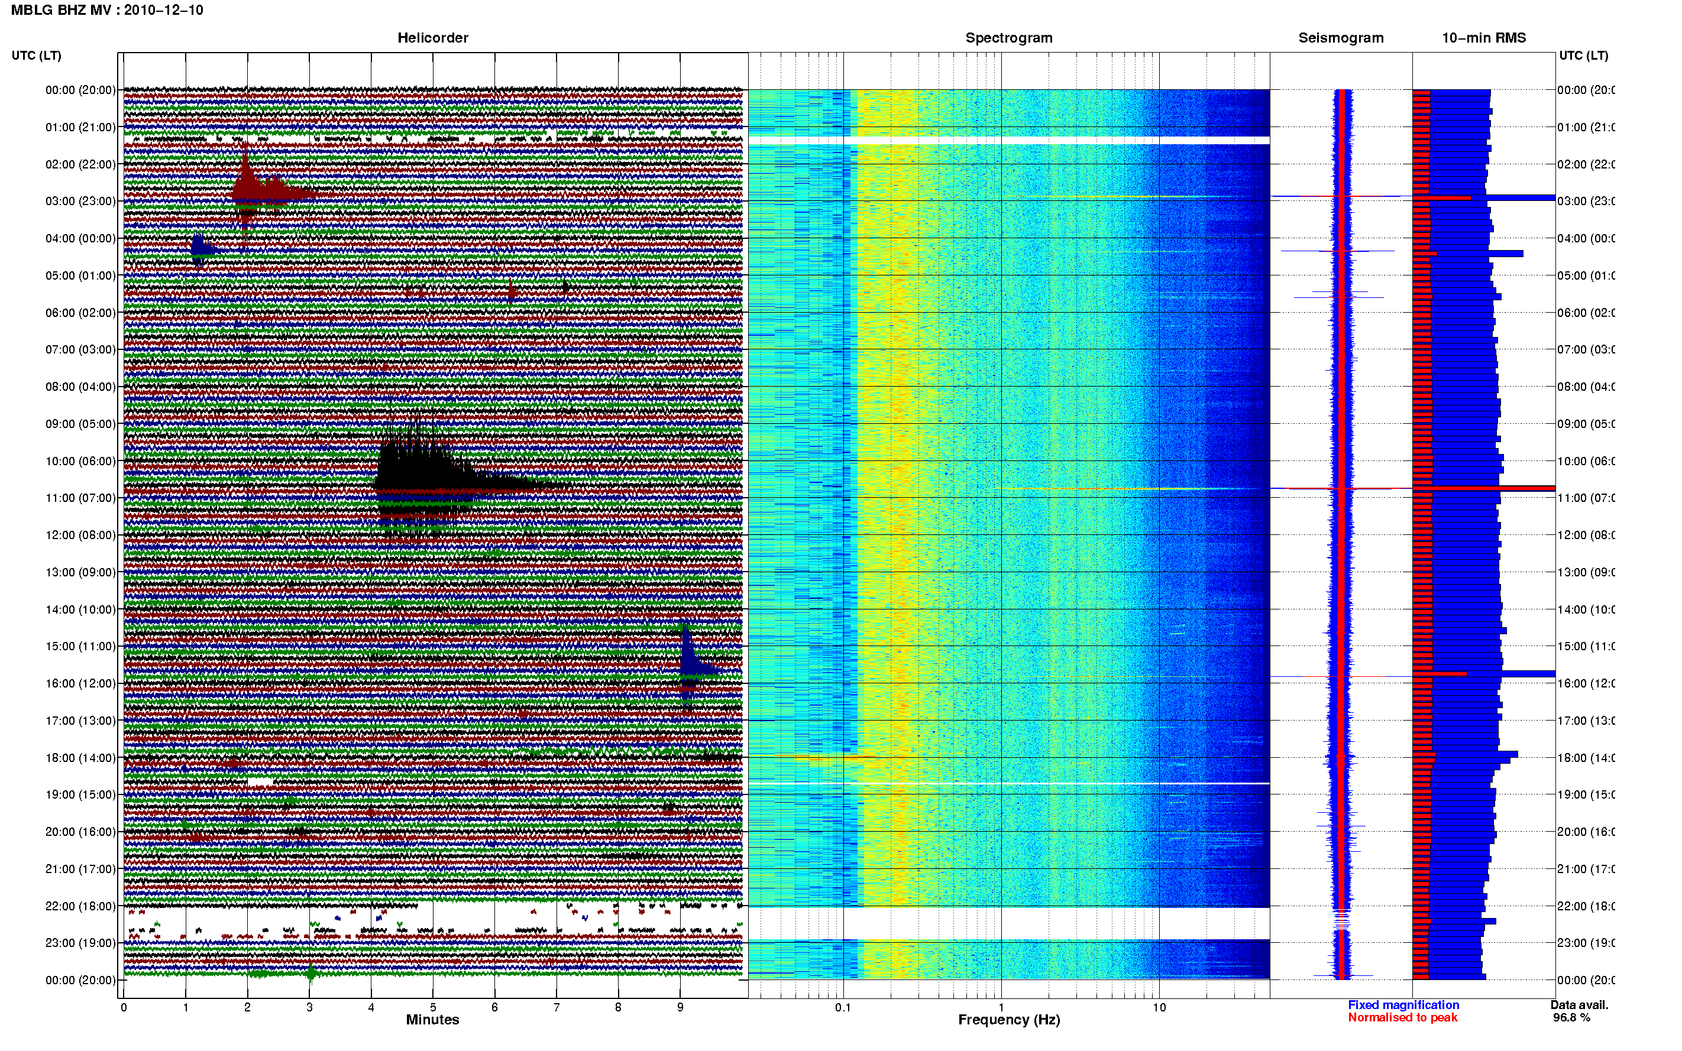Click the left-axis time label '23:00 (19:00)'
Viewport: 1682px width, 1051px height.
coord(80,943)
